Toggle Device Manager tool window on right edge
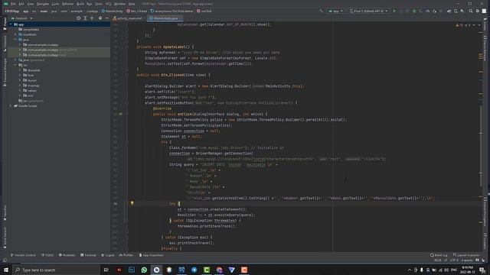Viewport: 490px width, 275px height. 485,48
